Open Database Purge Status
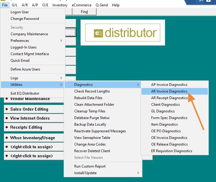 pos(103,118)
